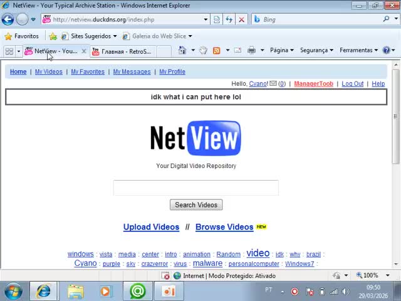The image size is (401, 301).
Task: Follow the Upload Videos link
Action: click(x=151, y=227)
